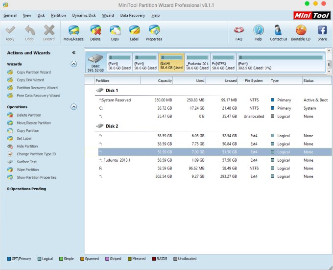This screenshot has width=333, height=270.
Task: Select the highlighted Ext4 partition block
Action: [171, 63]
